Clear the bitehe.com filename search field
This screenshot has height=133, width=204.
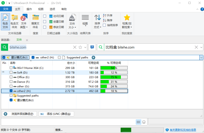[75, 47]
